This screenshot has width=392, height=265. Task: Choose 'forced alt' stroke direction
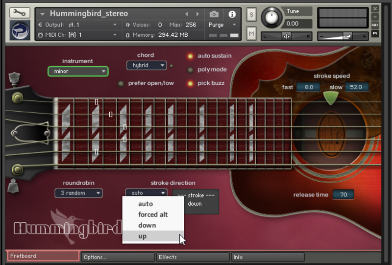coord(153,215)
